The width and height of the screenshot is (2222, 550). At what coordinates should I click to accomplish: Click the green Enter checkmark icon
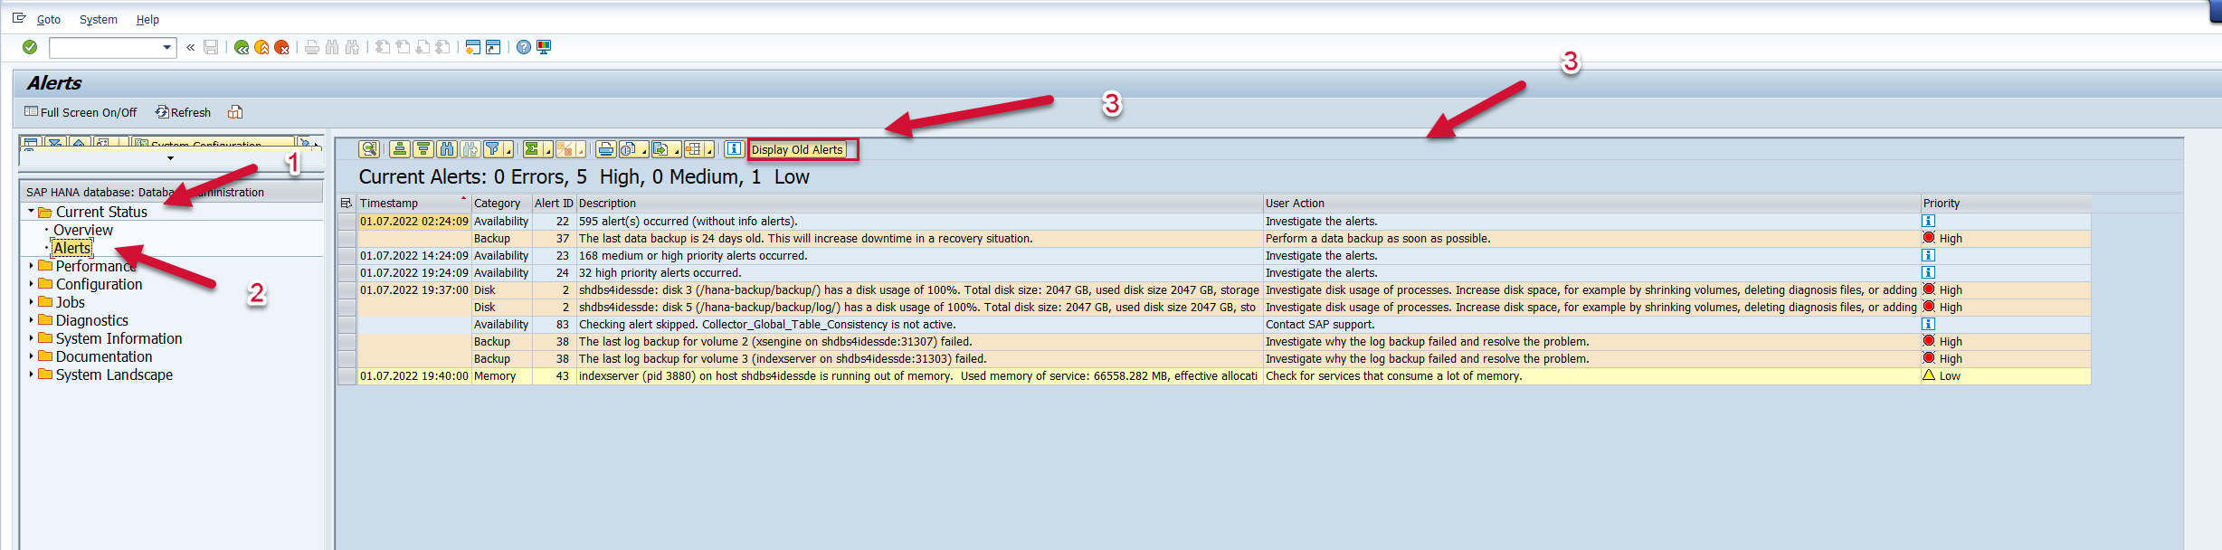tap(30, 47)
